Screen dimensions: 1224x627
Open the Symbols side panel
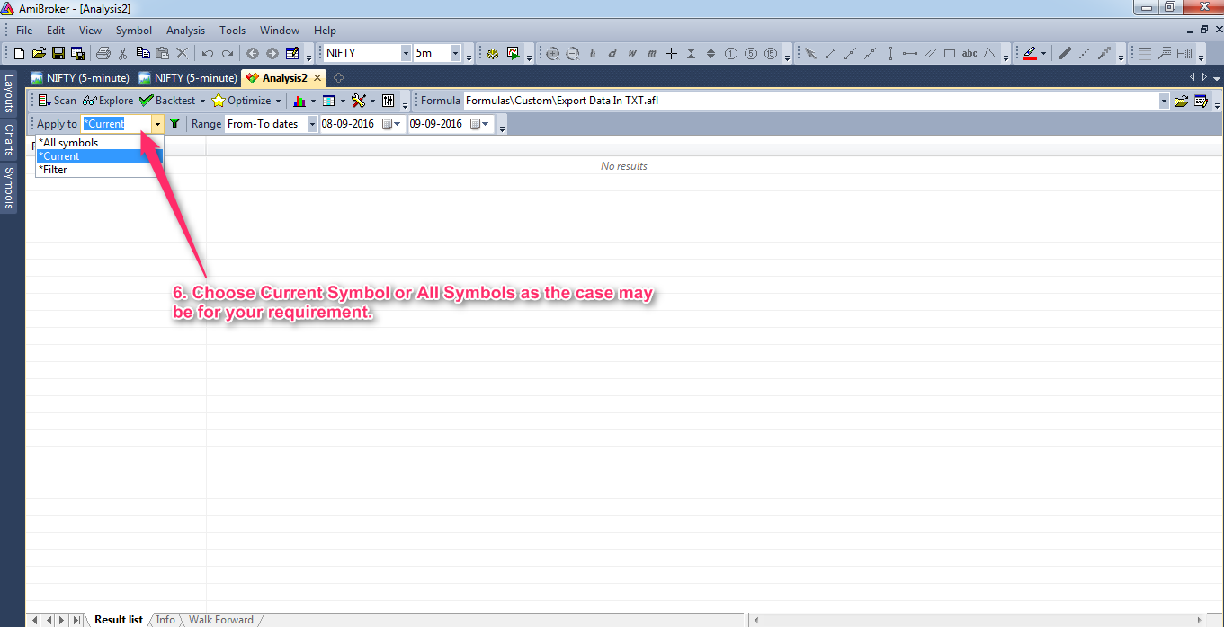click(9, 187)
